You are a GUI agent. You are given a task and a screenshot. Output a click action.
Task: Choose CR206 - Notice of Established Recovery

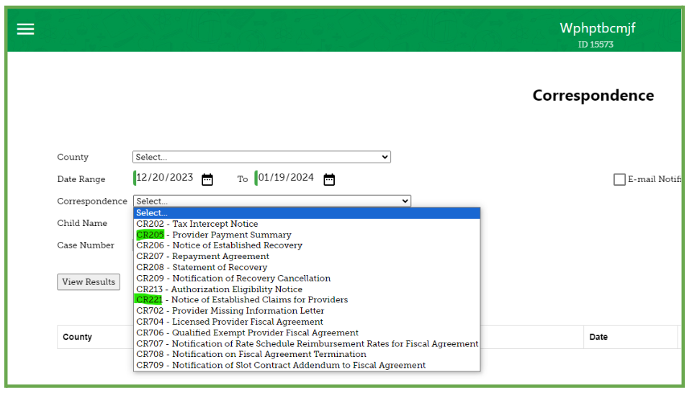coord(219,245)
